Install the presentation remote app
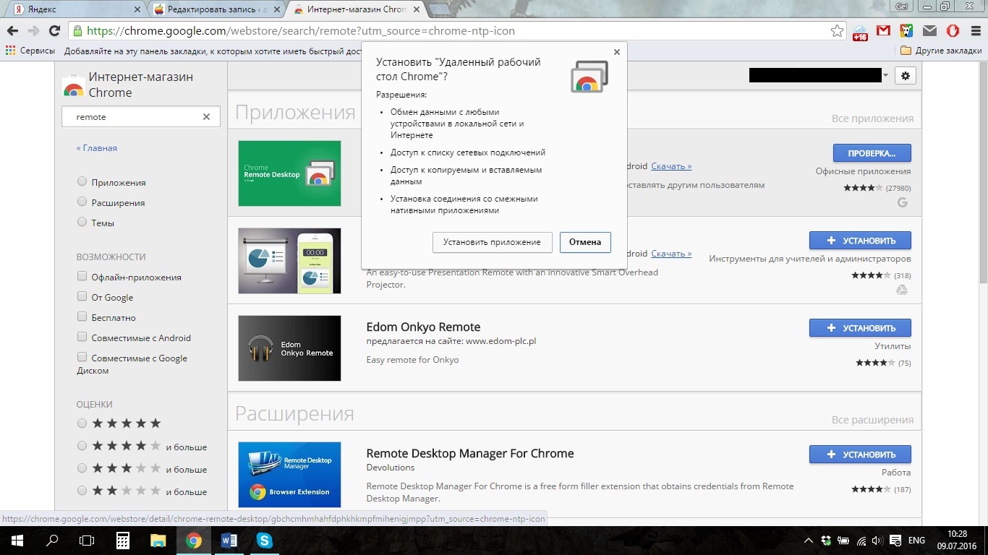The width and height of the screenshot is (988, 555). point(860,241)
